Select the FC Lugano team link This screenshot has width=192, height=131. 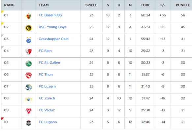tap(48, 122)
